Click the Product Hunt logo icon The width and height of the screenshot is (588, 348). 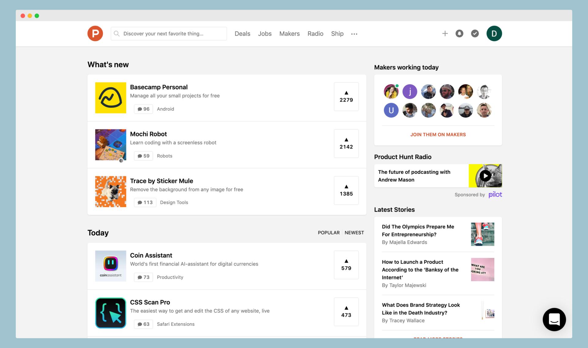click(95, 33)
